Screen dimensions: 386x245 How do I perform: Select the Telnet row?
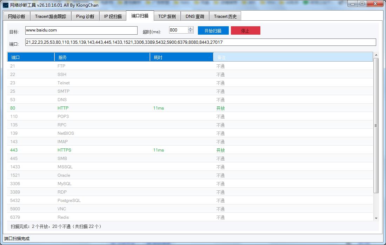point(190,83)
